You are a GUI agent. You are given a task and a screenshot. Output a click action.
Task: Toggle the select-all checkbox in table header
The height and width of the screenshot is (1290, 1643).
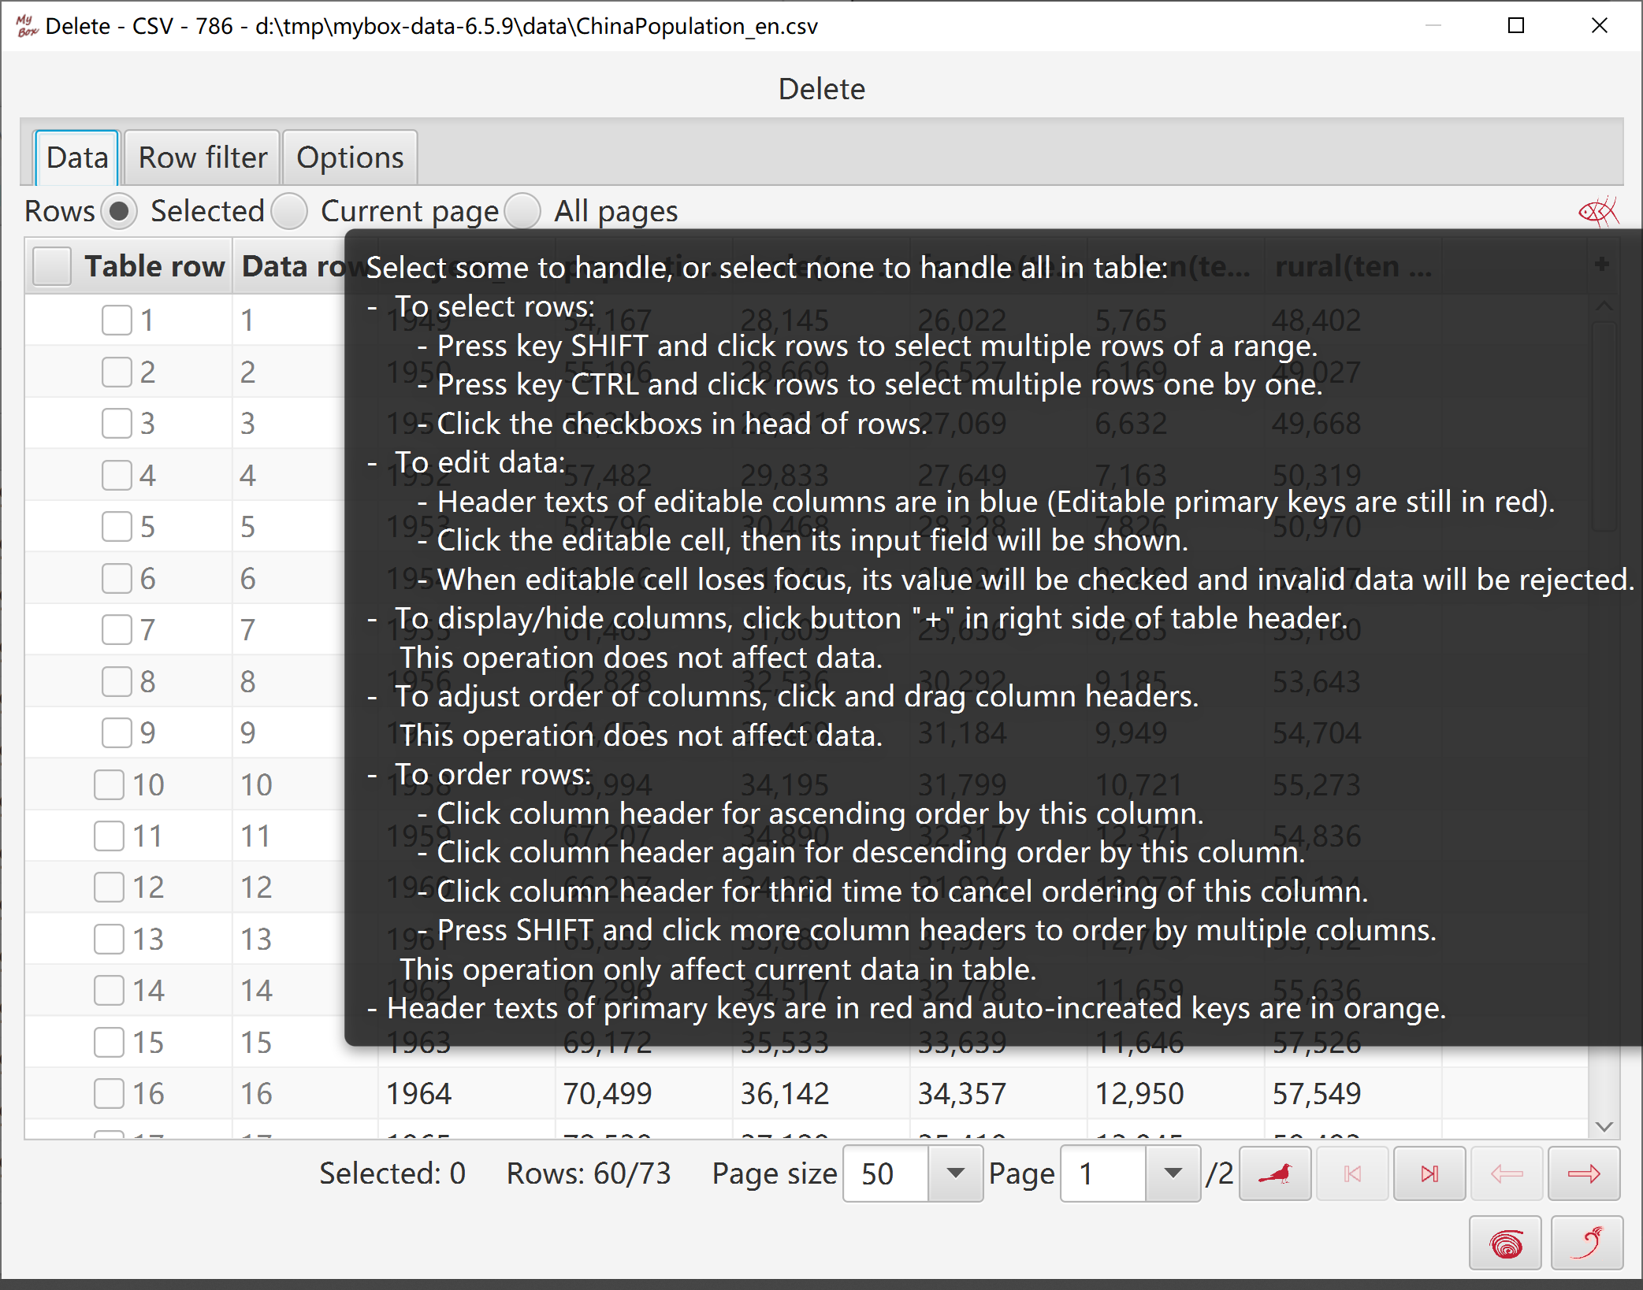(x=52, y=266)
